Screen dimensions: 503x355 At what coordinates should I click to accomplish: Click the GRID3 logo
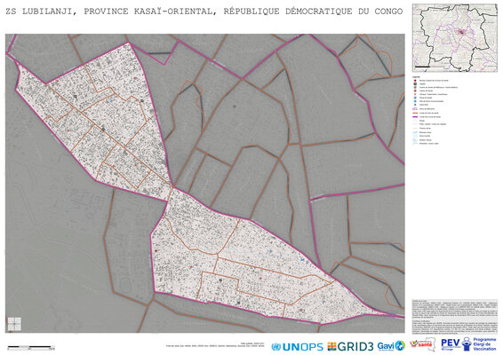pos(350,346)
